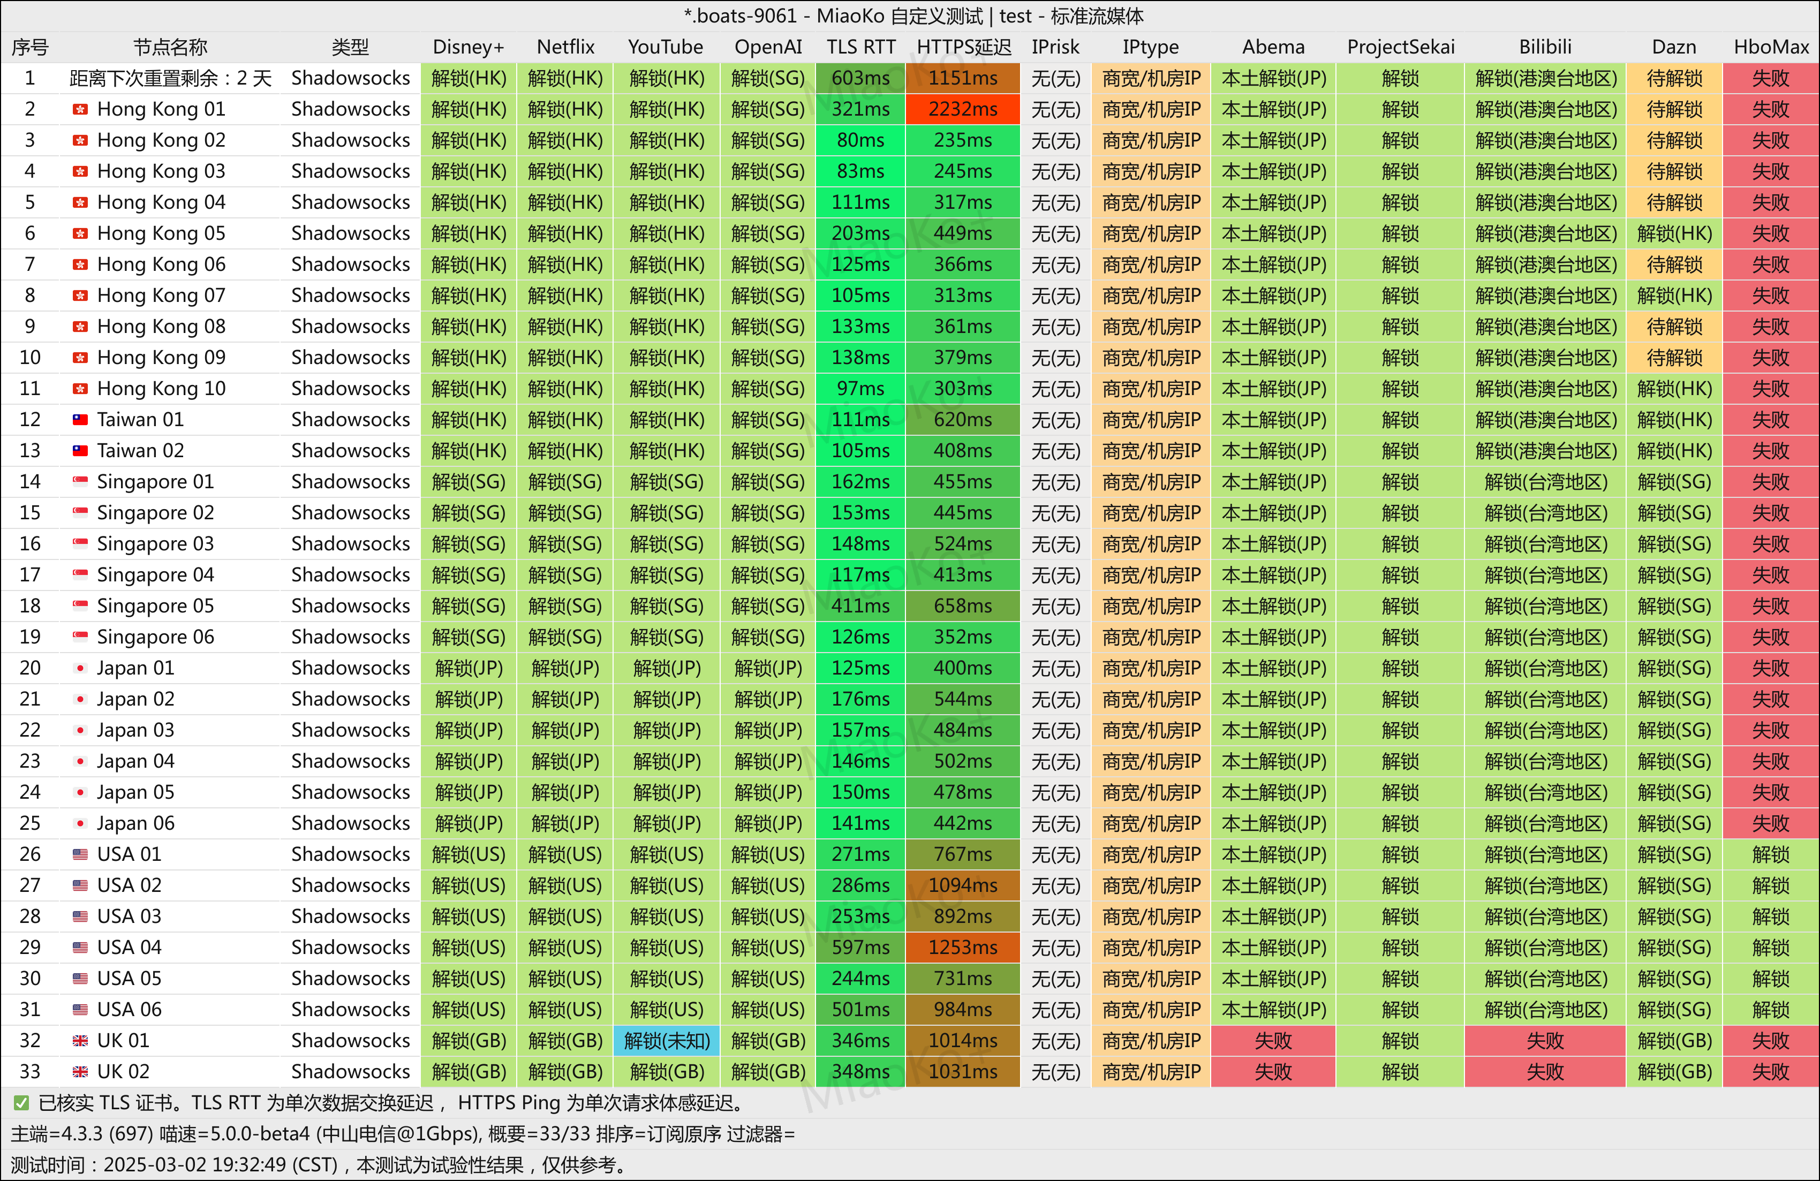Click the Dazn 解锁(GB) cell in UK 01 row

click(x=1674, y=1040)
